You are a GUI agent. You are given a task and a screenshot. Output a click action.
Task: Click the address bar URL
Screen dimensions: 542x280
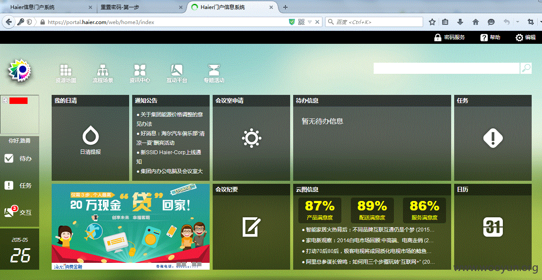click(101, 22)
